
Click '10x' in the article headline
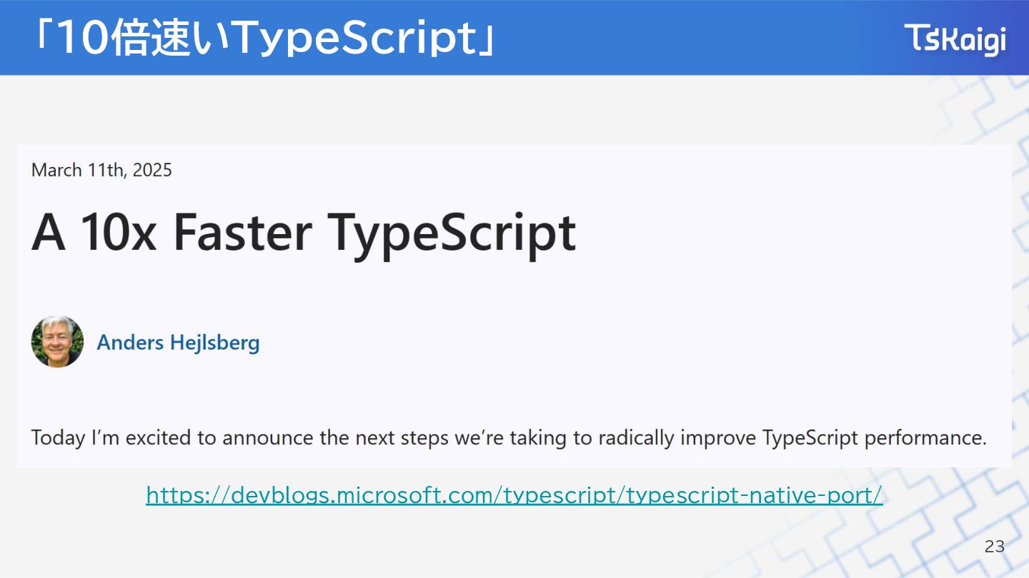pos(117,232)
